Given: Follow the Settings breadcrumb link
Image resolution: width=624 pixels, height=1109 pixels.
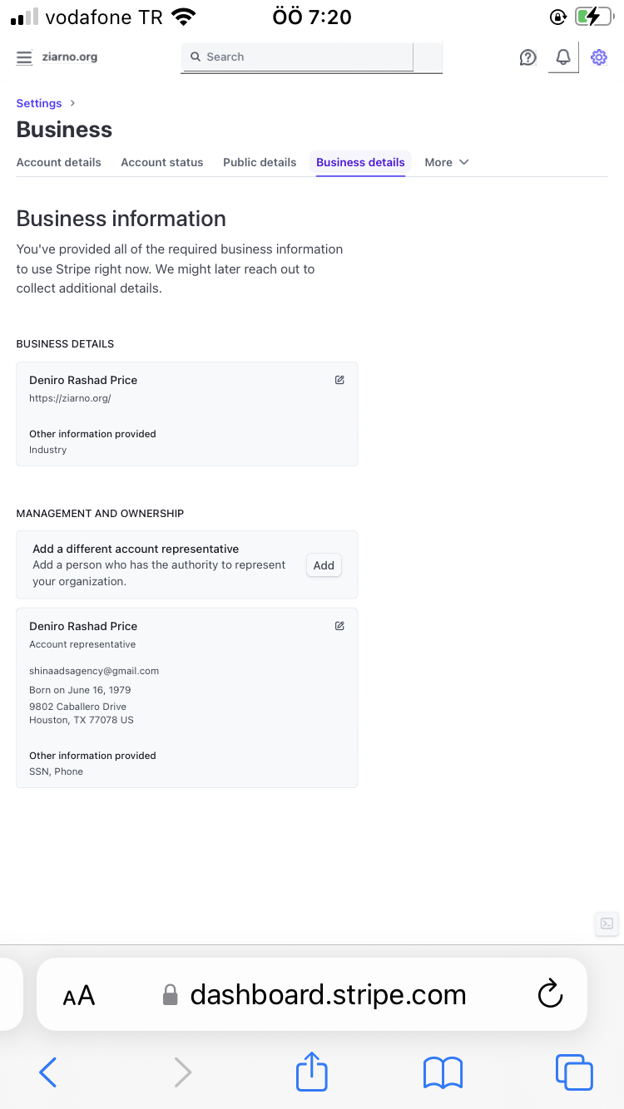Looking at the screenshot, I should 39,103.
